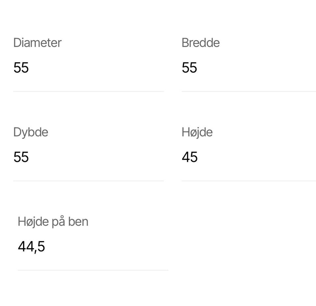This screenshot has width=316, height=306.
Task: Click the Diameter input field
Action: click(88, 68)
